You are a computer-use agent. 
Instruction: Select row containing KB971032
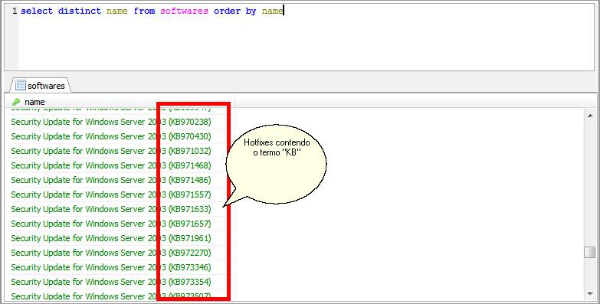pyautogui.click(x=120, y=151)
